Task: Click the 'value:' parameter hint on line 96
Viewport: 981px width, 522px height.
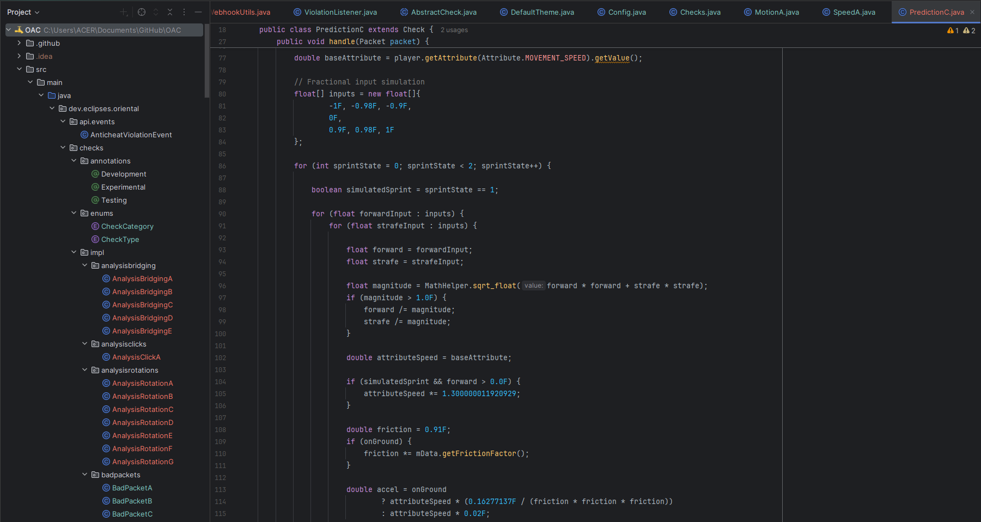Action: [534, 286]
